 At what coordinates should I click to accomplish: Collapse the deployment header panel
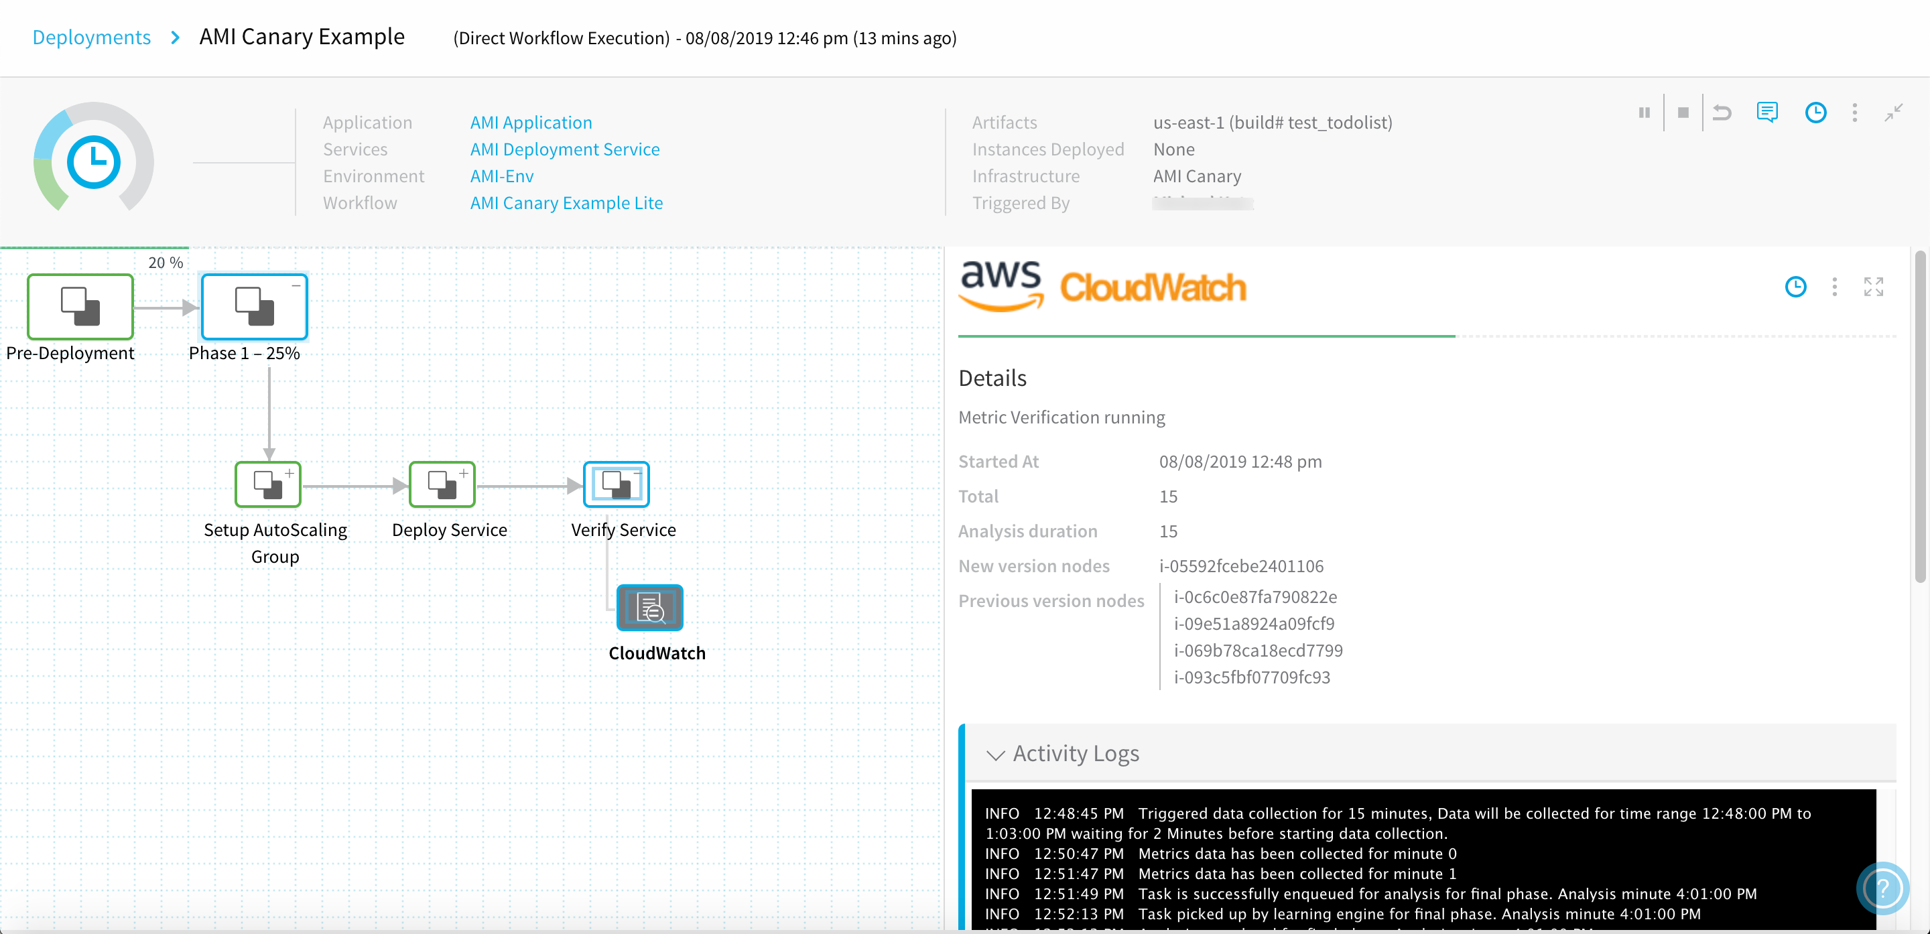(1893, 113)
